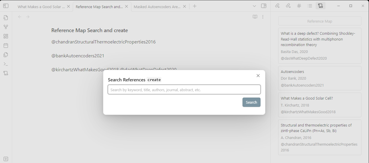Image resolution: width=369 pixels, height=163 pixels.
Task: Select the 'Autoencoders' reference card title
Action: click(x=292, y=72)
